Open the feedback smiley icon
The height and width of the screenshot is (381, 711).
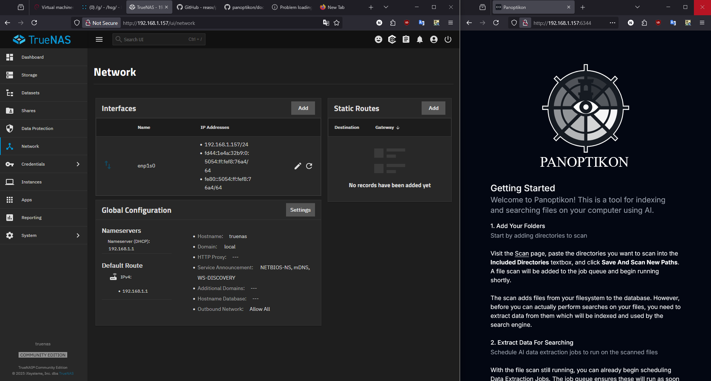coord(379,39)
